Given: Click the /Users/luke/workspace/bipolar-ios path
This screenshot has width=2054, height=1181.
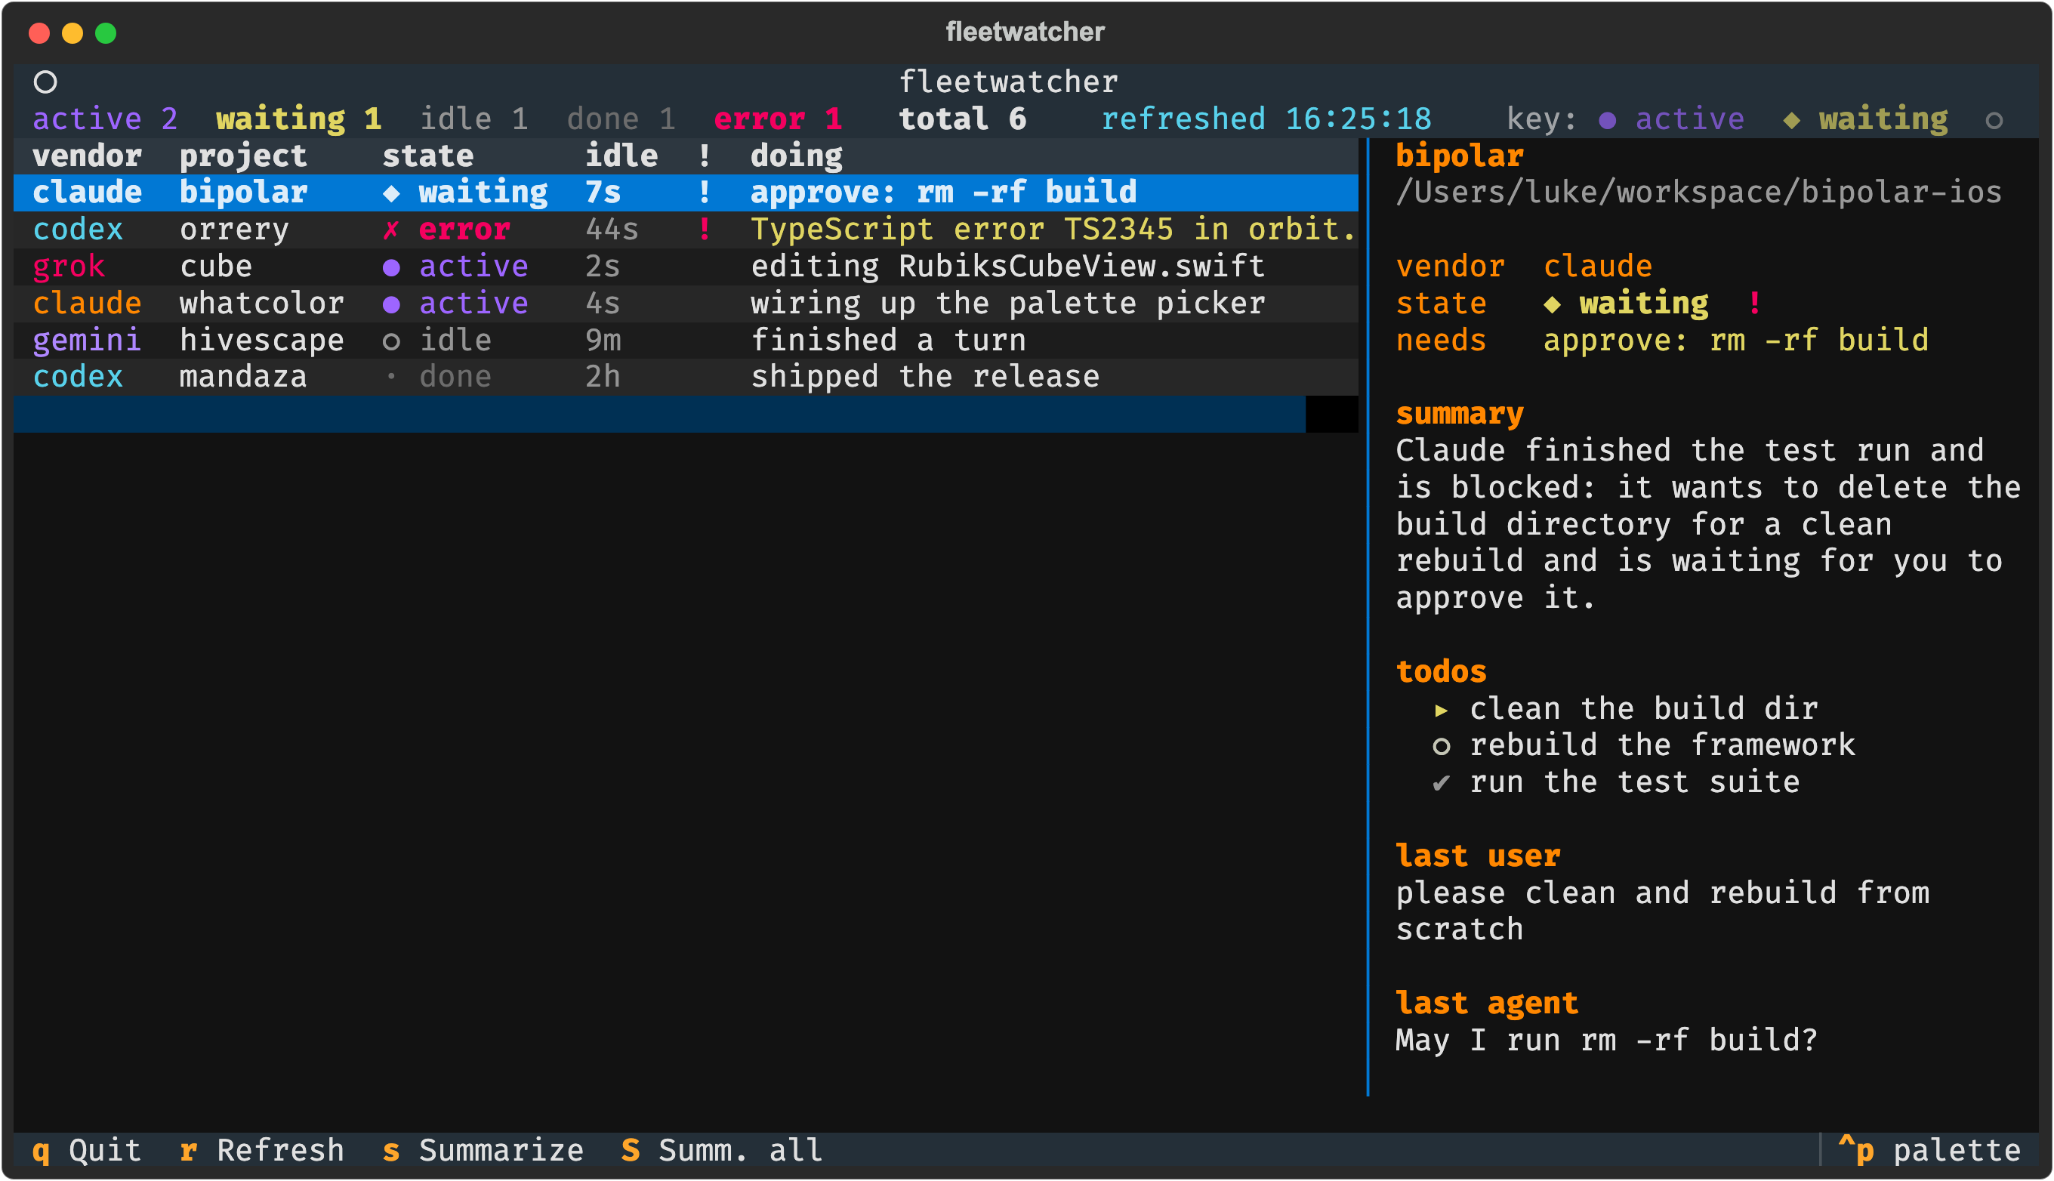Looking at the screenshot, I should tap(1699, 193).
